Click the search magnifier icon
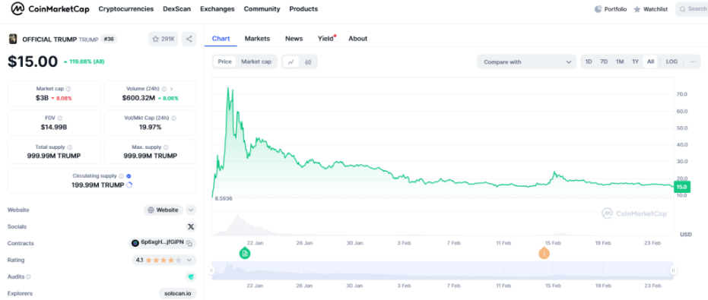Image resolution: width=708 pixels, height=300 pixels. [682, 9]
